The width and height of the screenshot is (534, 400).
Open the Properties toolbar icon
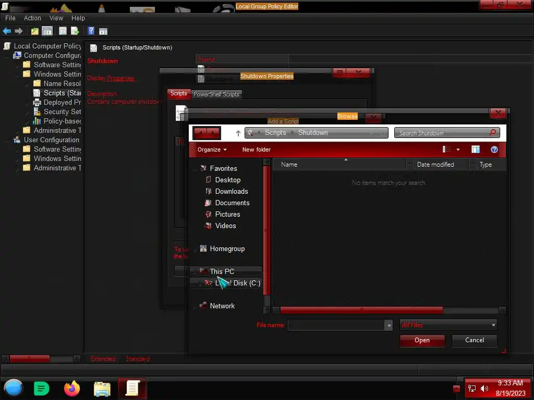(63, 31)
